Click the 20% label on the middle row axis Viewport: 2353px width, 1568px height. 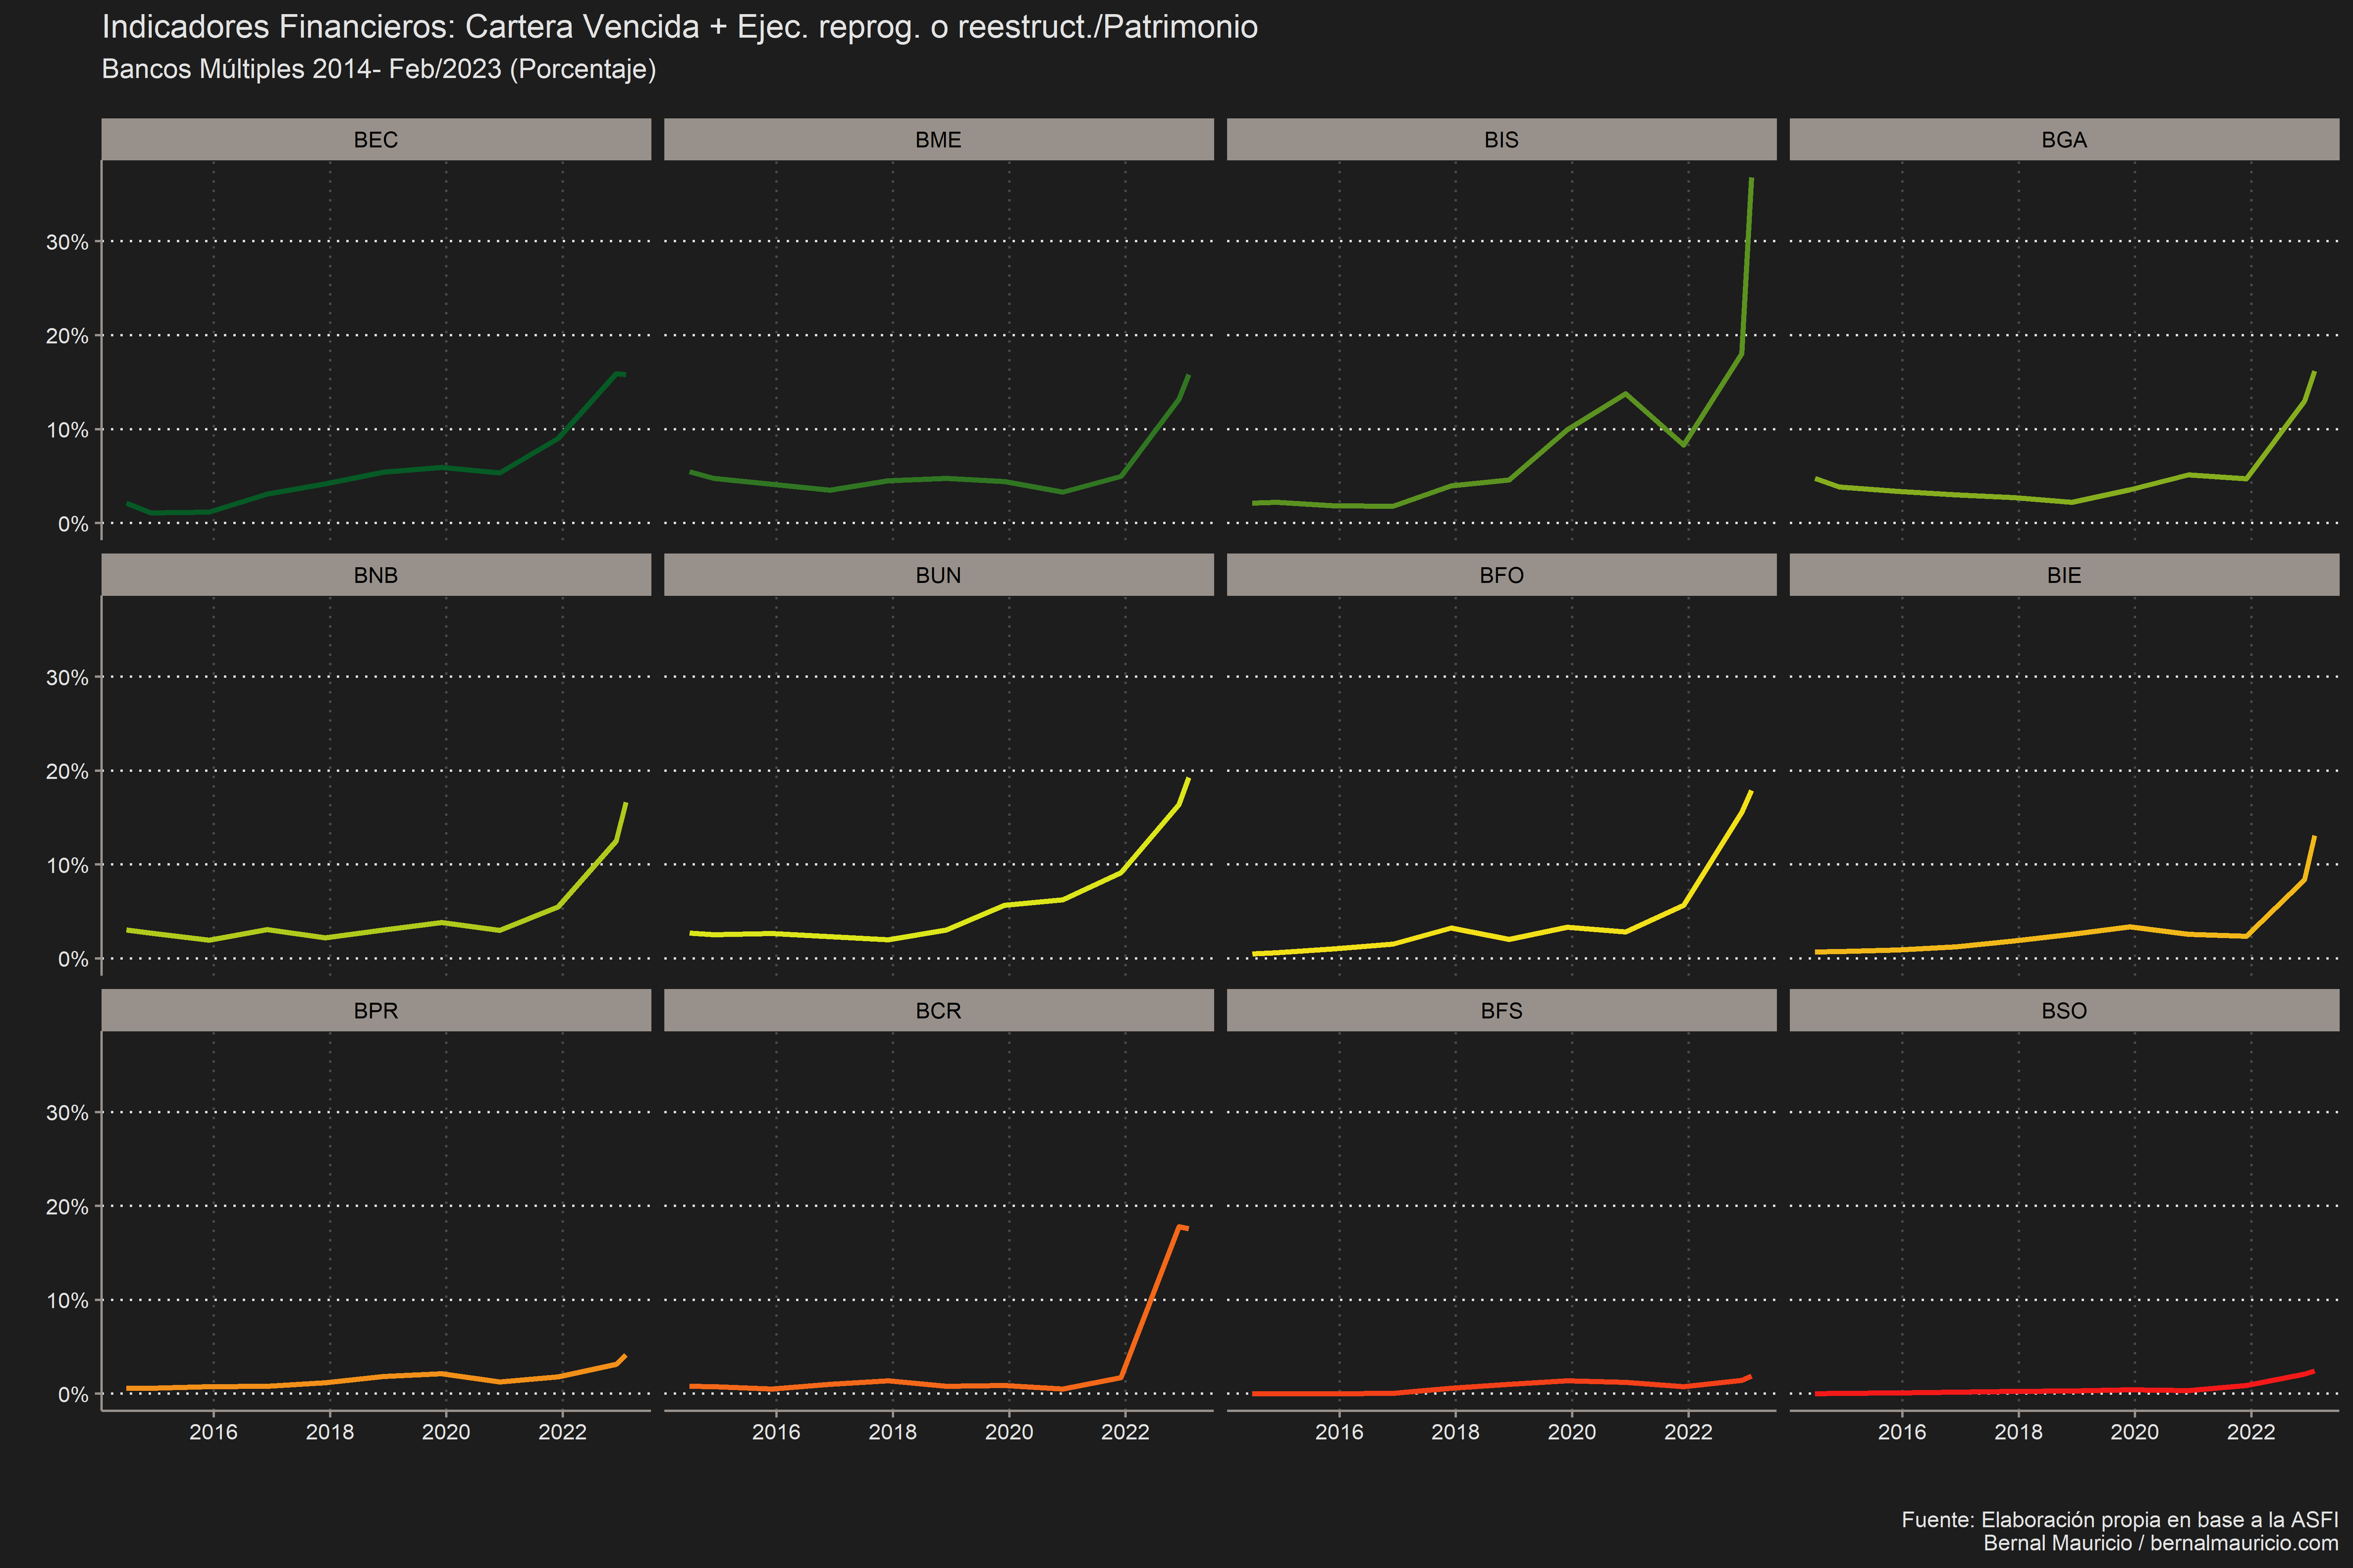click(67, 771)
